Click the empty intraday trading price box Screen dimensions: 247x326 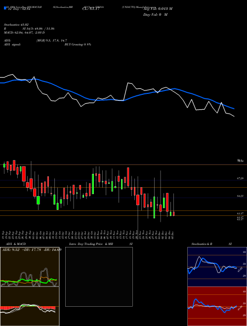point(99,277)
